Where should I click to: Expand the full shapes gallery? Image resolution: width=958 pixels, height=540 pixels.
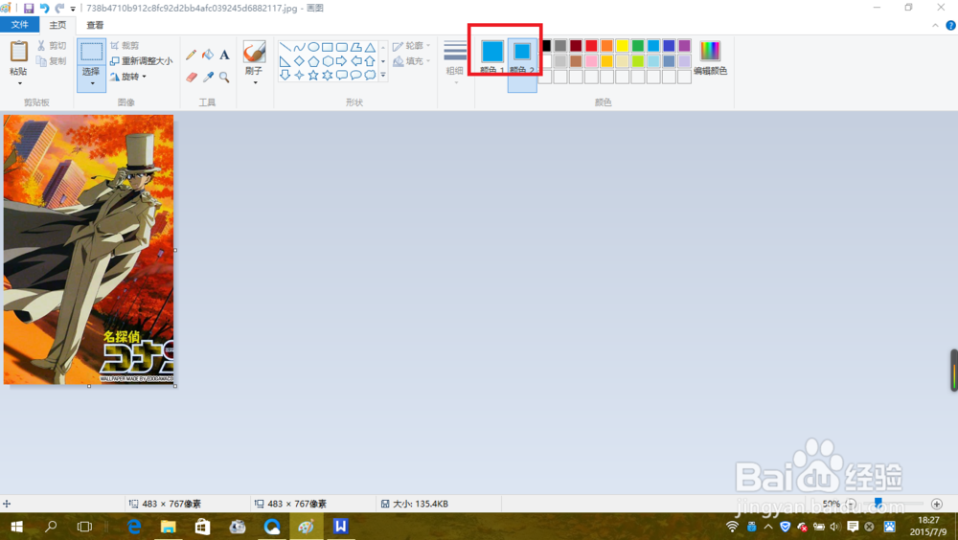click(x=383, y=75)
